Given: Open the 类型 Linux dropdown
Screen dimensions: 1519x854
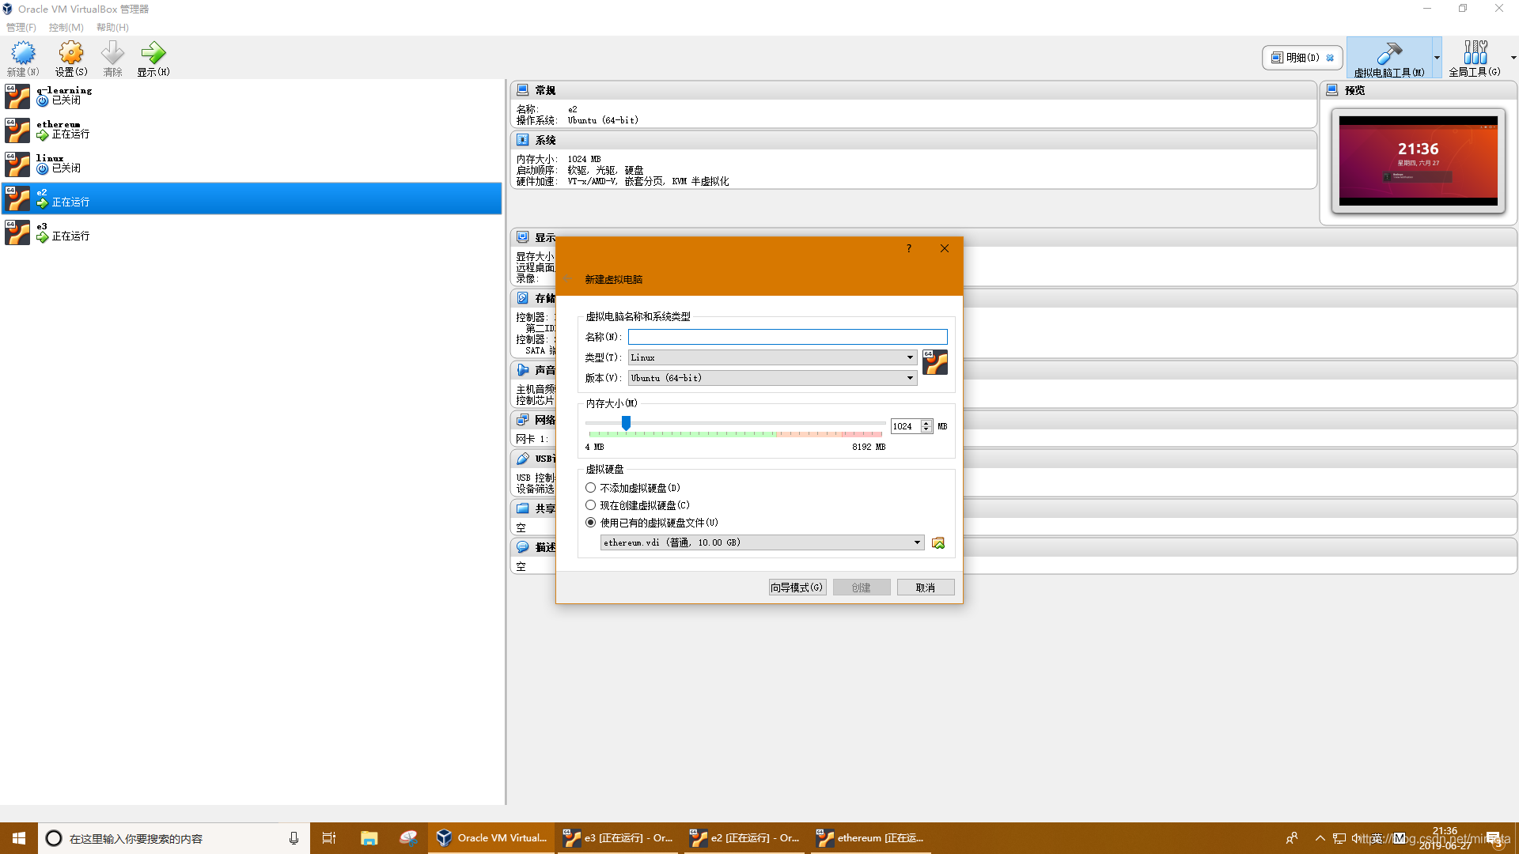Looking at the screenshot, I should 772,357.
